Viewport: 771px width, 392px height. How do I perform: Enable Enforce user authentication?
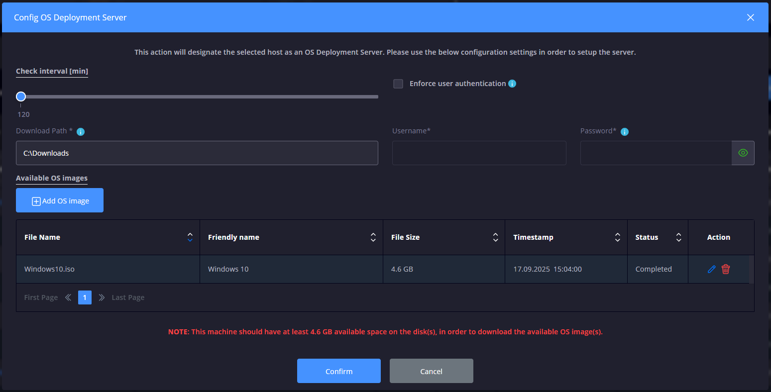click(398, 84)
